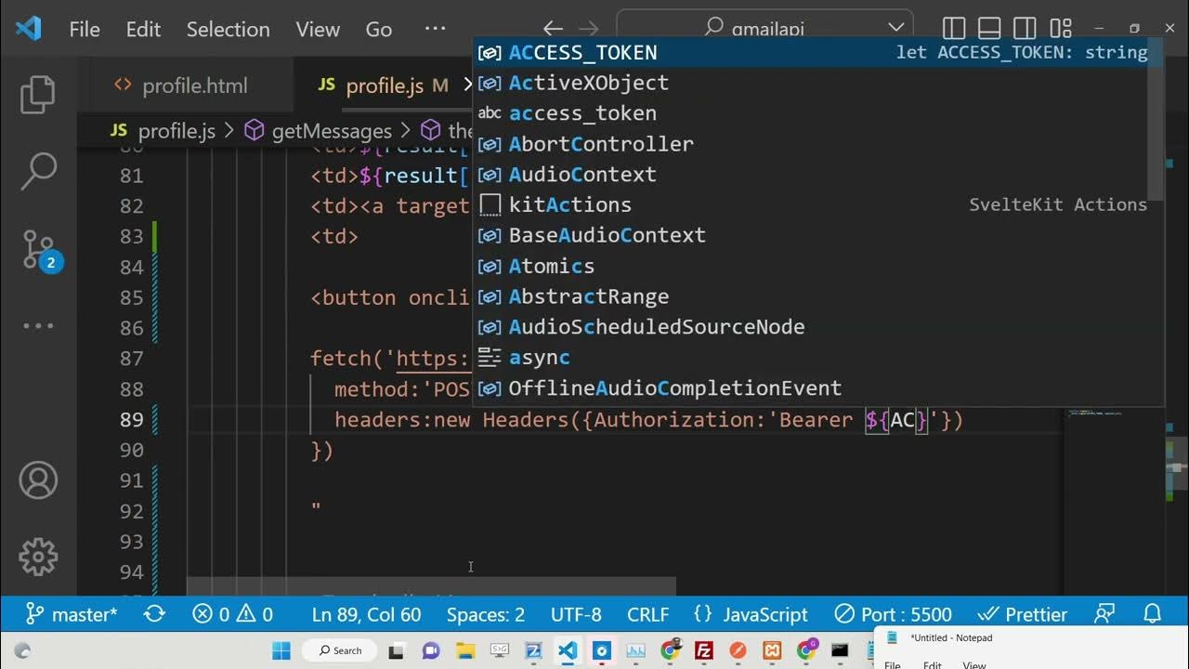The width and height of the screenshot is (1189, 669).
Task: Toggle the bottom panel layout icon
Action: click(988, 29)
